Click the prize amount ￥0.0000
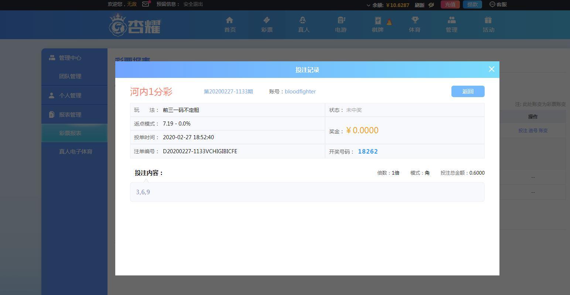Viewport: 570px width, 295px height. tap(362, 130)
